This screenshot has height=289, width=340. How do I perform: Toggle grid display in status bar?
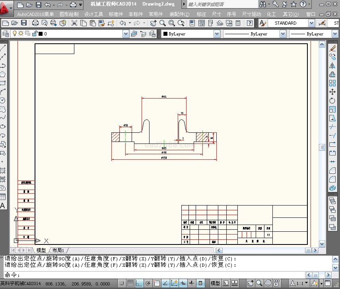coord(130,283)
